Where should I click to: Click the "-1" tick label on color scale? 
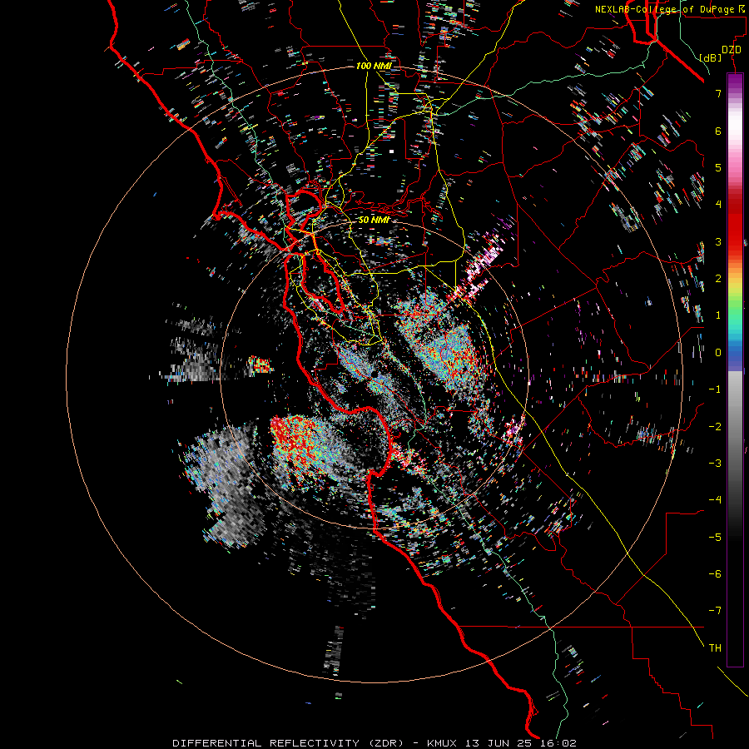tap(715, 389)
